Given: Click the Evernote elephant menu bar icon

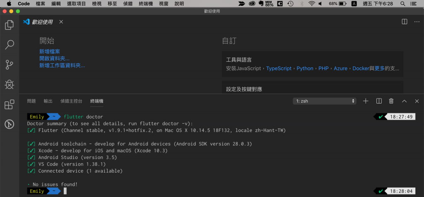Looking at the screenshot, I should pos(261,4).
